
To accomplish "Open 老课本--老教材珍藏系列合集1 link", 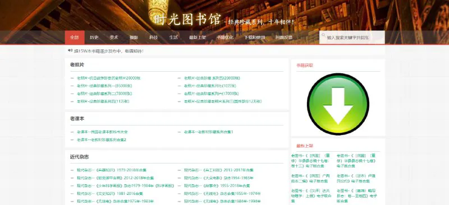I will coord(208,132).
